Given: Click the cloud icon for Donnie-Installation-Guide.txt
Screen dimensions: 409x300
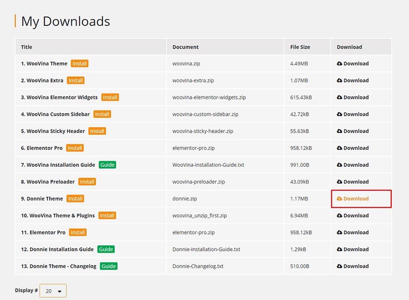Looking at the screenshot, I should coord(339,249).
